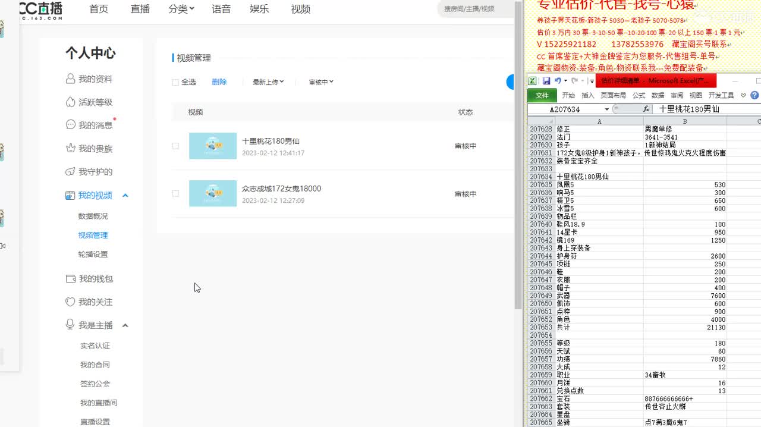Click the 我的关注 heart icon

(70, 302)
